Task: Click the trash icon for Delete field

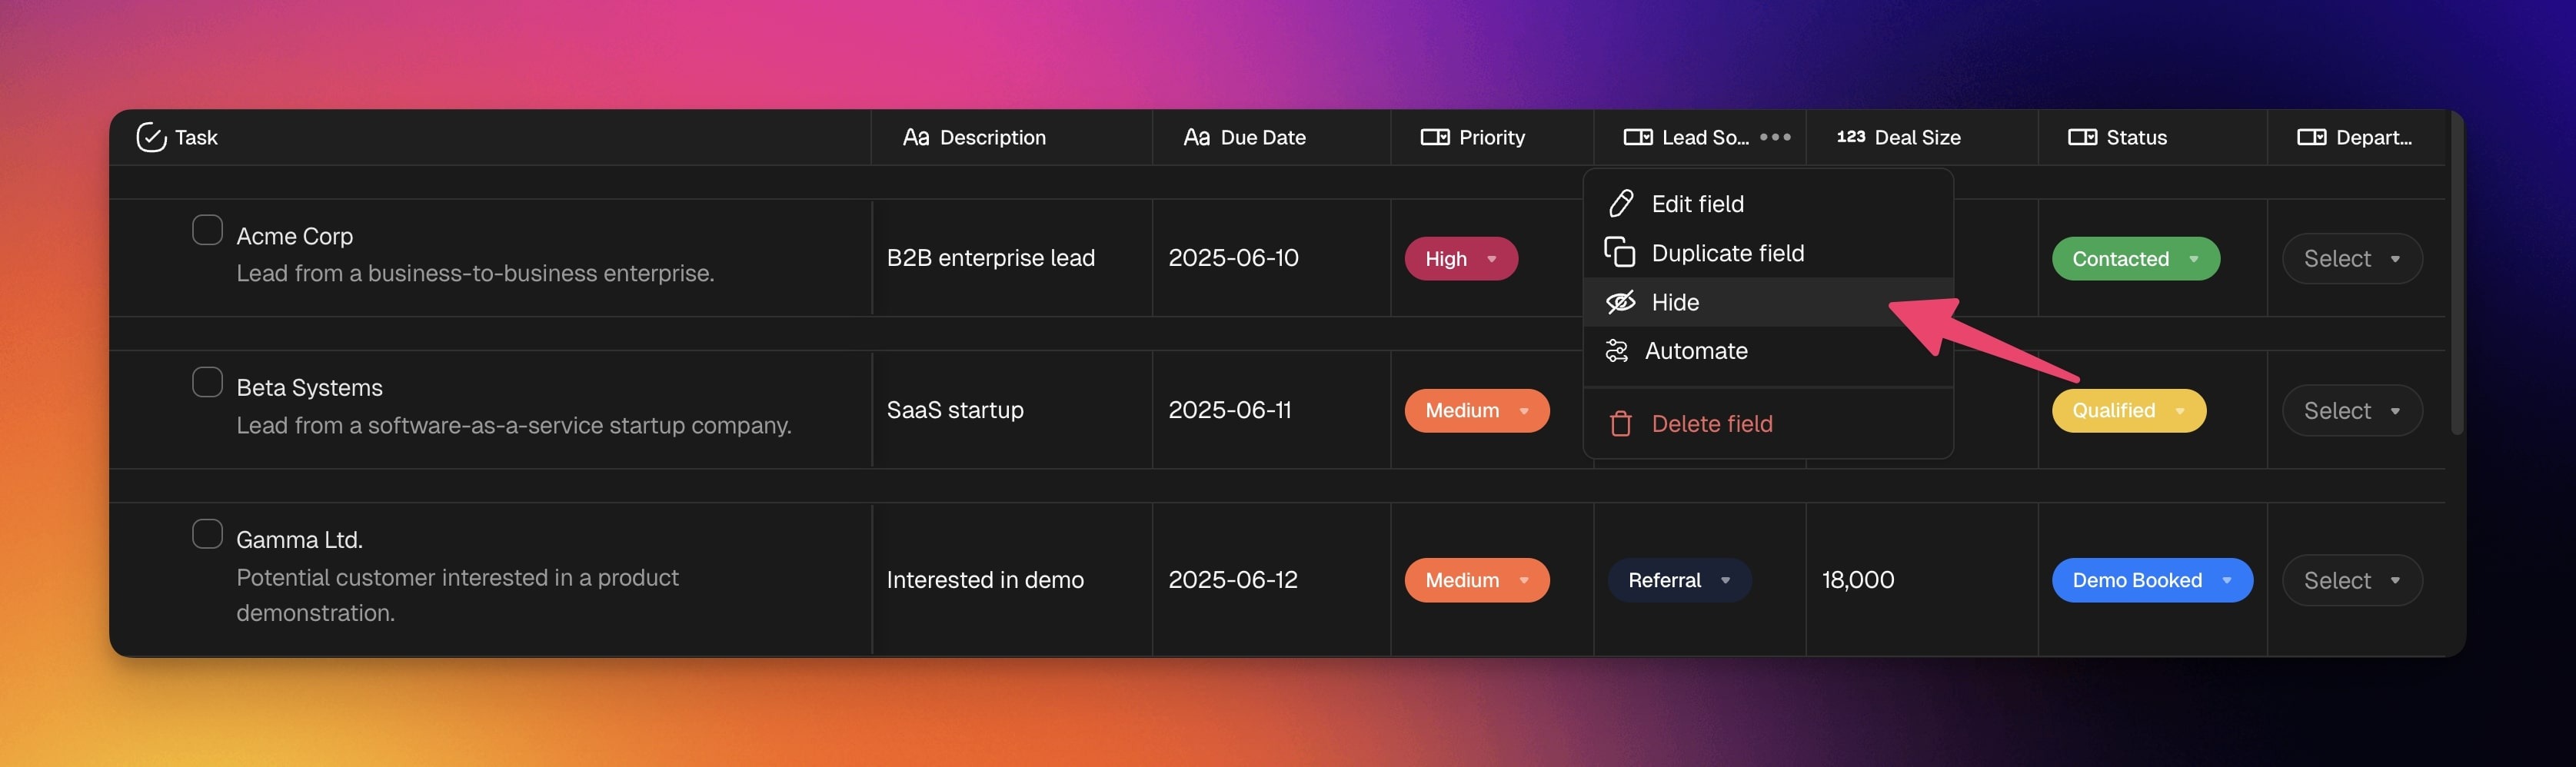Action: [1620, 424]
